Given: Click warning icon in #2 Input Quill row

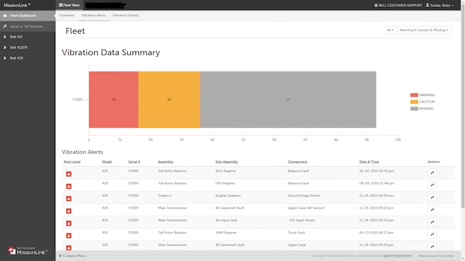Looking at the screenshot, I should [x=69, y=223].
